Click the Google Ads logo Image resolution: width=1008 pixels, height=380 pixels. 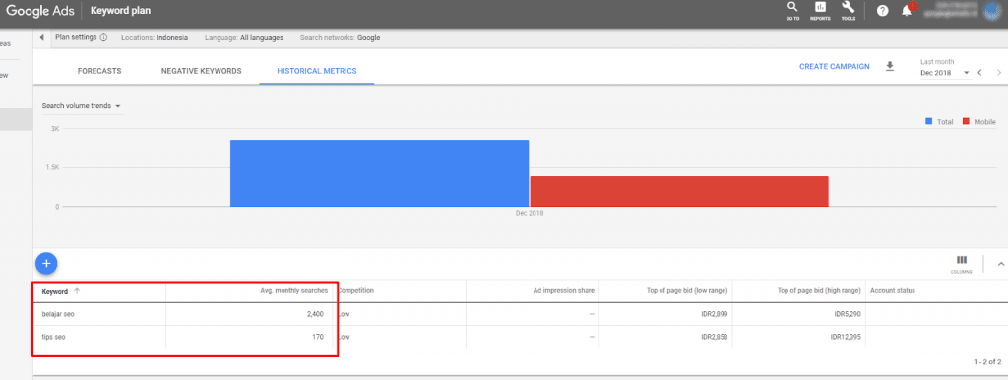(38, 10)
